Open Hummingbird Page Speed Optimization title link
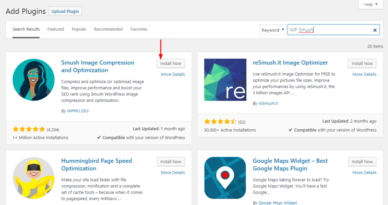The width and height of the screenshot is (388, 205). (97, 164)
